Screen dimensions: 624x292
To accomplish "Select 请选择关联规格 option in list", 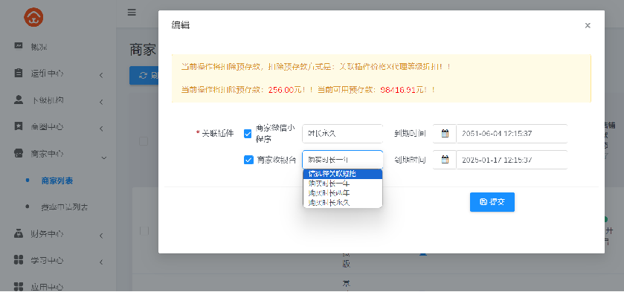I will point(343,174).
